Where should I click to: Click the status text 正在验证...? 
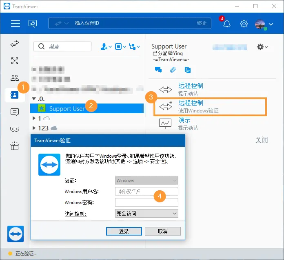pos(26,253)
